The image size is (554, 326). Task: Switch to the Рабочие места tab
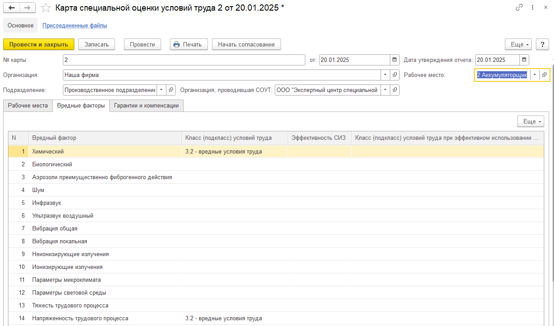pos(28,106)
